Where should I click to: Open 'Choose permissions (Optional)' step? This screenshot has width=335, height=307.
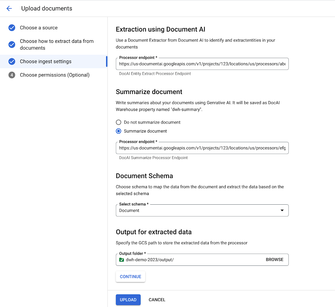pos(55,75)
